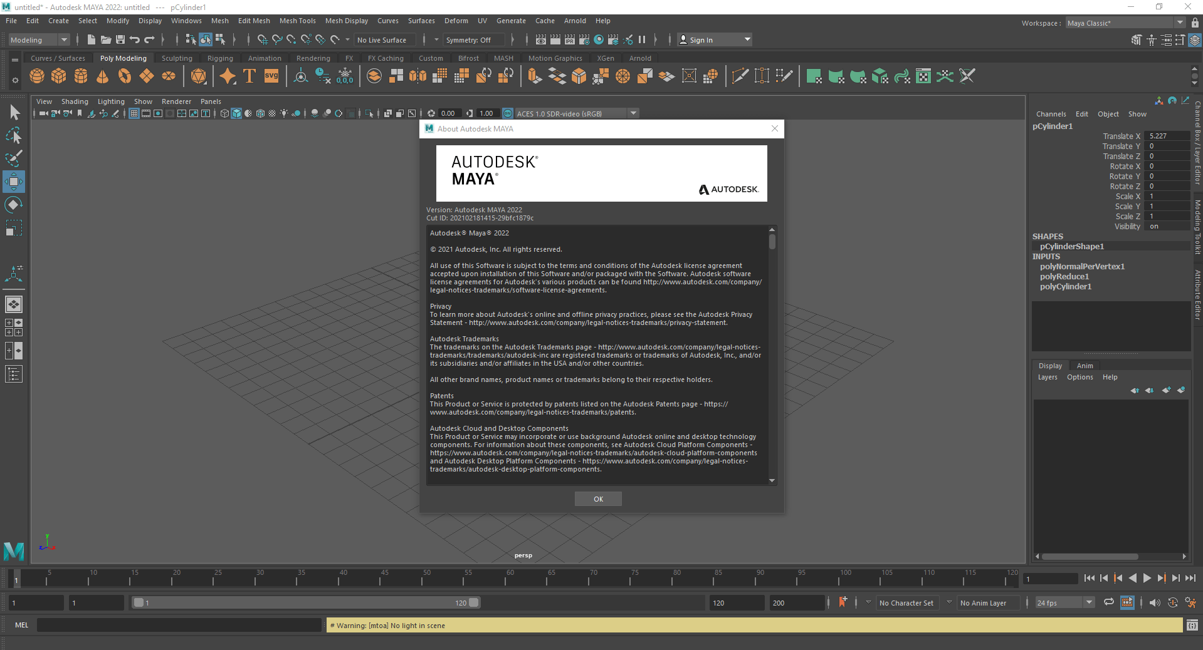The image size is (1203, 650).
Task: Select the polyReduce1 input node
Action: click(x=1064, y=277)
